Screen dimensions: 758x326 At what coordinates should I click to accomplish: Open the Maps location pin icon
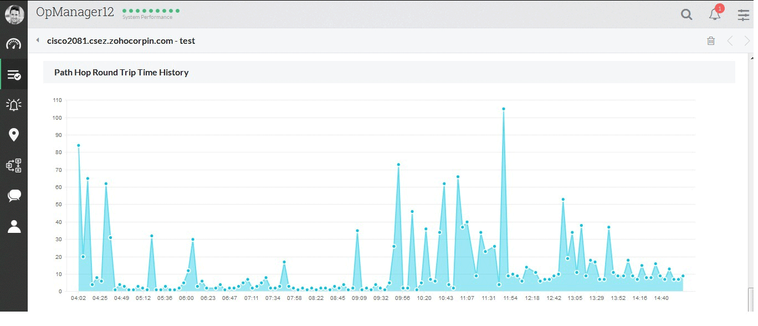tap(14, 135)
